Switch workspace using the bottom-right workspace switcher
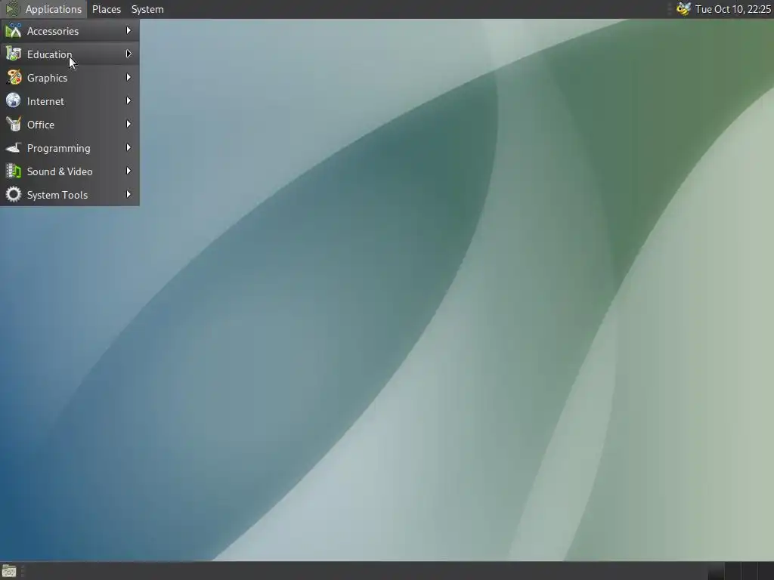774x580 pixels. point(740,571)
